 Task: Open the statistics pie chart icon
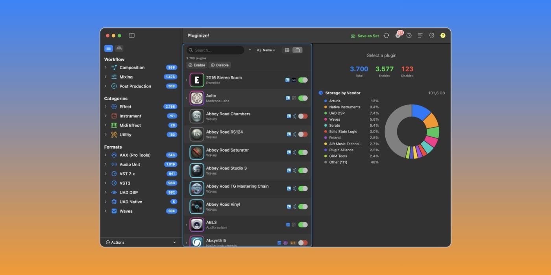(x=409, y=36)
